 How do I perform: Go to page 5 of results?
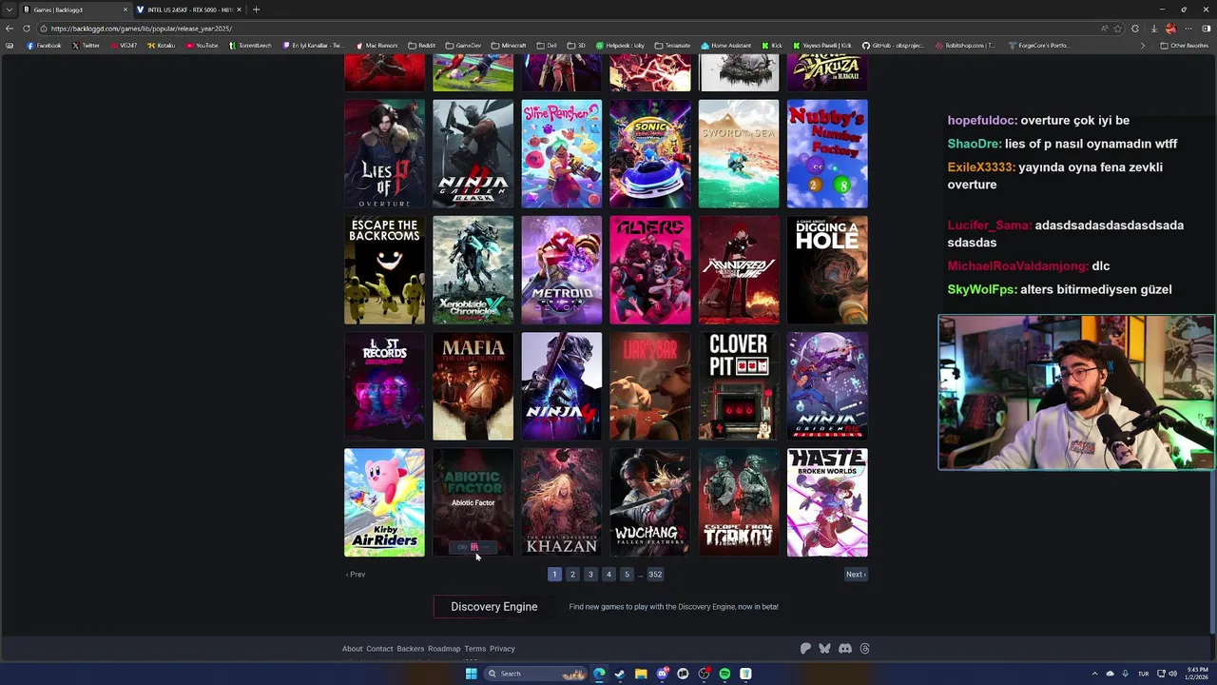coord(627,575)
